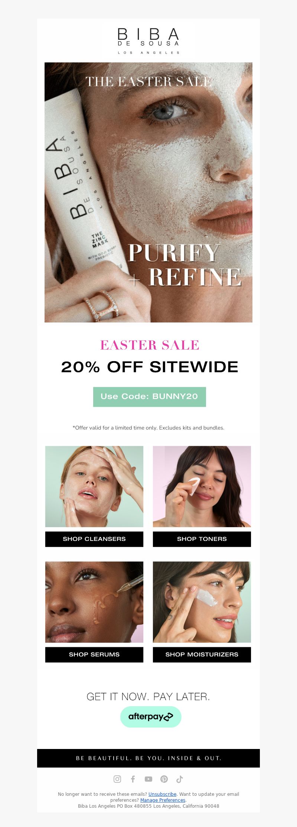Open the Facebook social icon
Screen dimensions: 297x827
[x=133, y=779]
